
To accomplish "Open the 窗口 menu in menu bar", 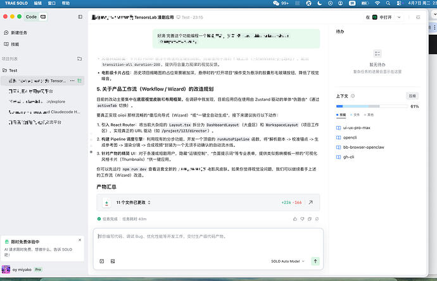I will tap(51, 3).
